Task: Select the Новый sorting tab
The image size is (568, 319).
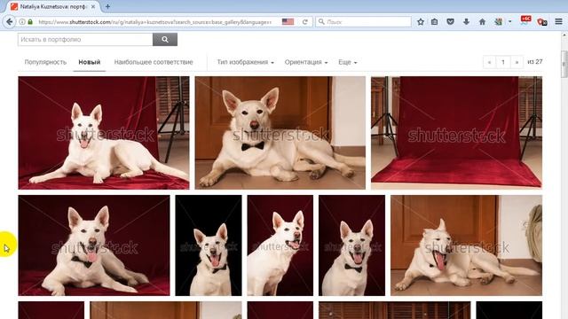Action: pos(90,62)
